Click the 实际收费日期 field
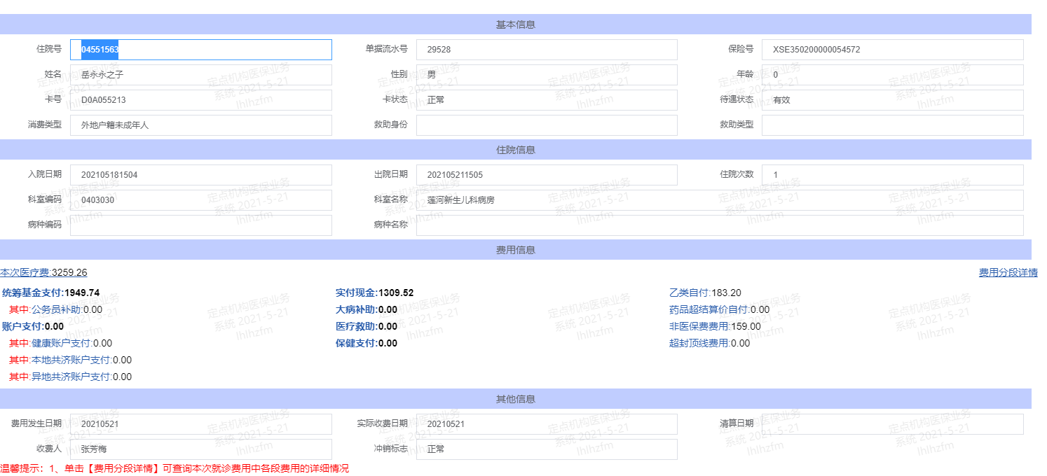 (x=547, y=424)
